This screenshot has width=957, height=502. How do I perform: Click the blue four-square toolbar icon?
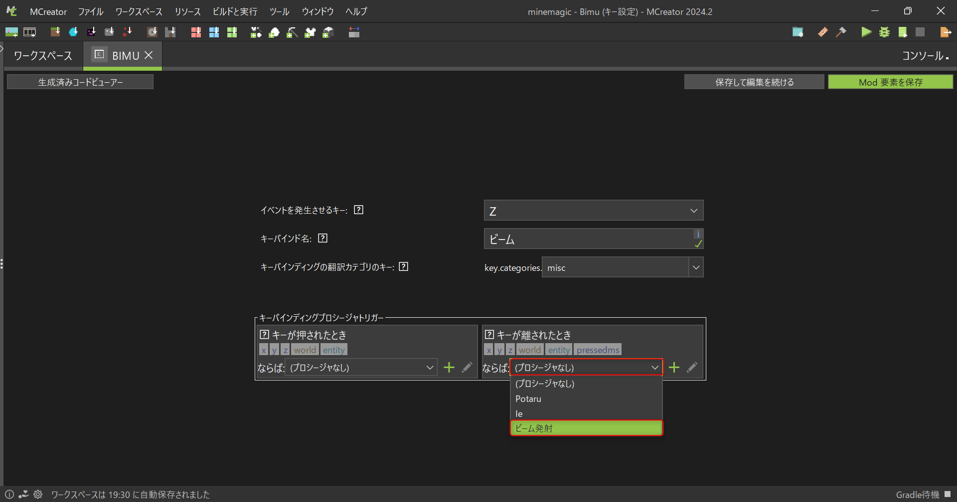pyautogui.click(x=214, y=32)
